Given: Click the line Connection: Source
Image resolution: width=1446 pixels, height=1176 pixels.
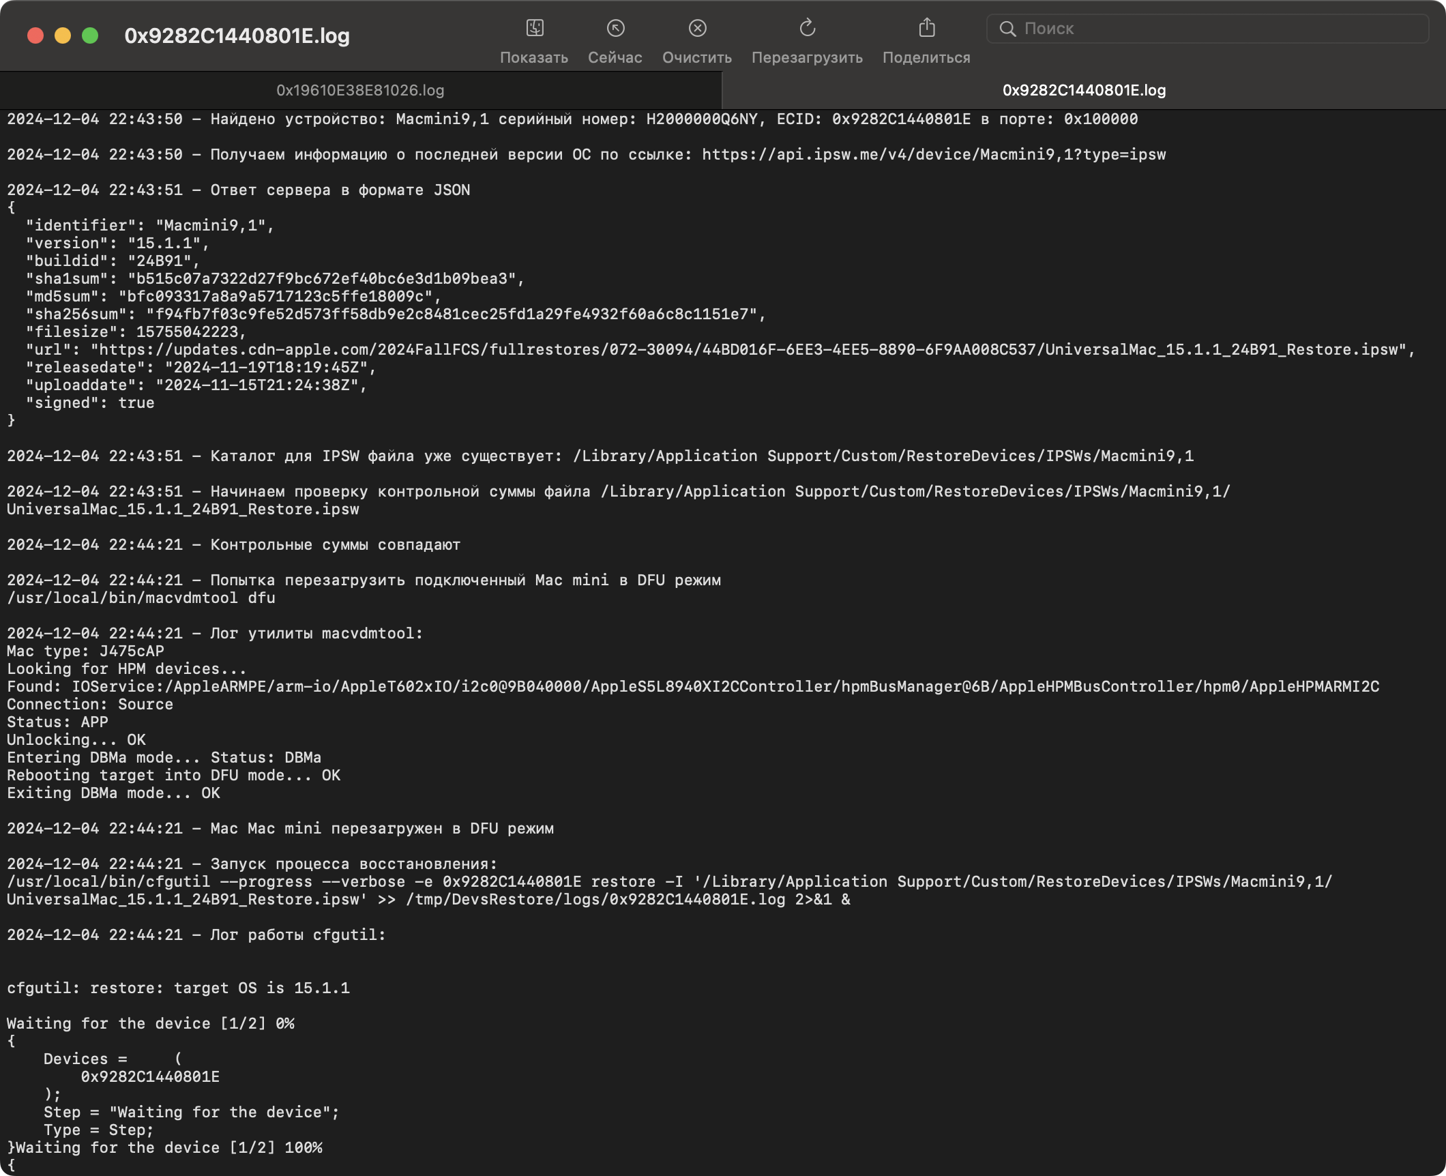Looking at the screenshot, I should point(90,705).
